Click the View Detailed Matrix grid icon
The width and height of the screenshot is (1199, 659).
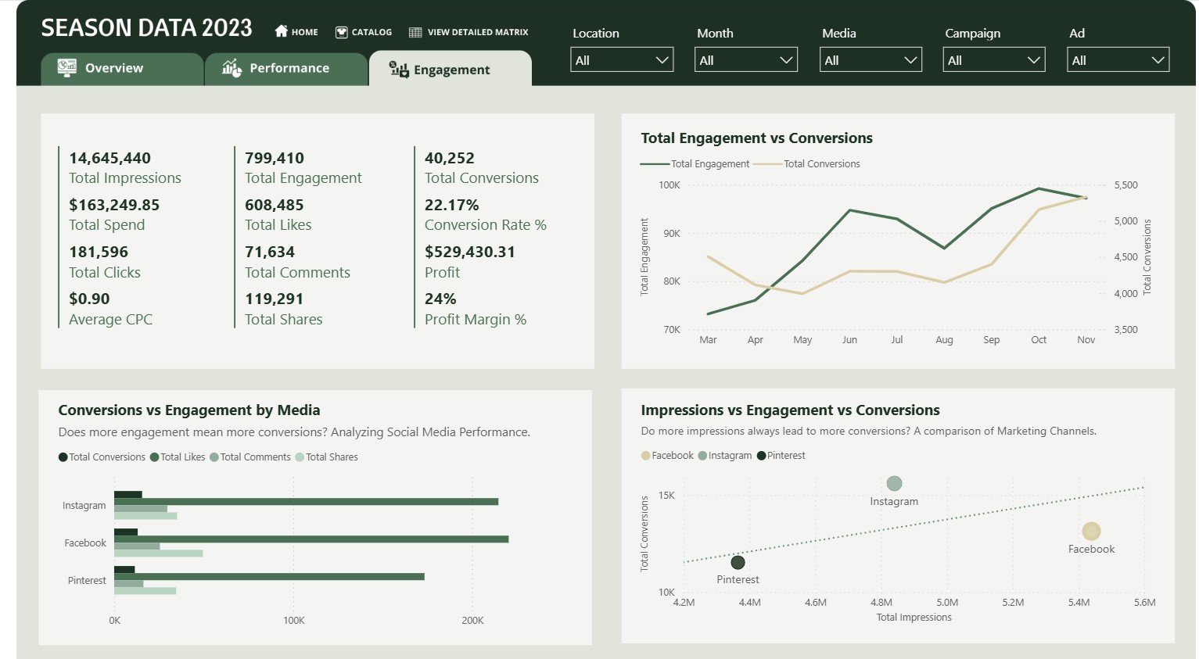pos(415,32)
